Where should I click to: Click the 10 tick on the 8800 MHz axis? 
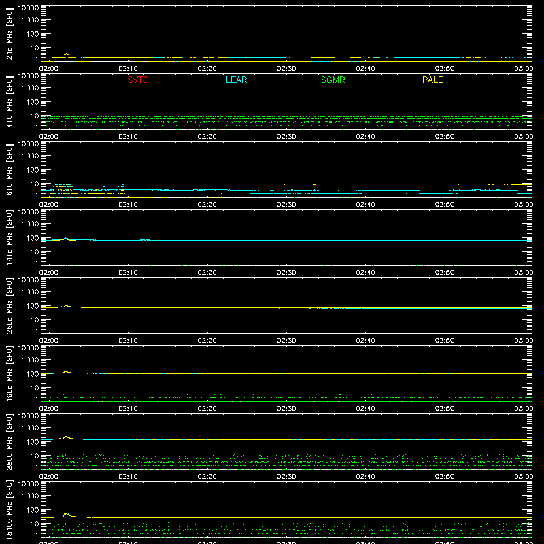[35, 456]
